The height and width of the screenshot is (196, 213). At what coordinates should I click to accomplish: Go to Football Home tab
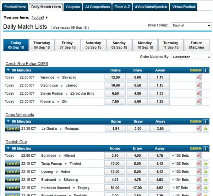point(15,7)
